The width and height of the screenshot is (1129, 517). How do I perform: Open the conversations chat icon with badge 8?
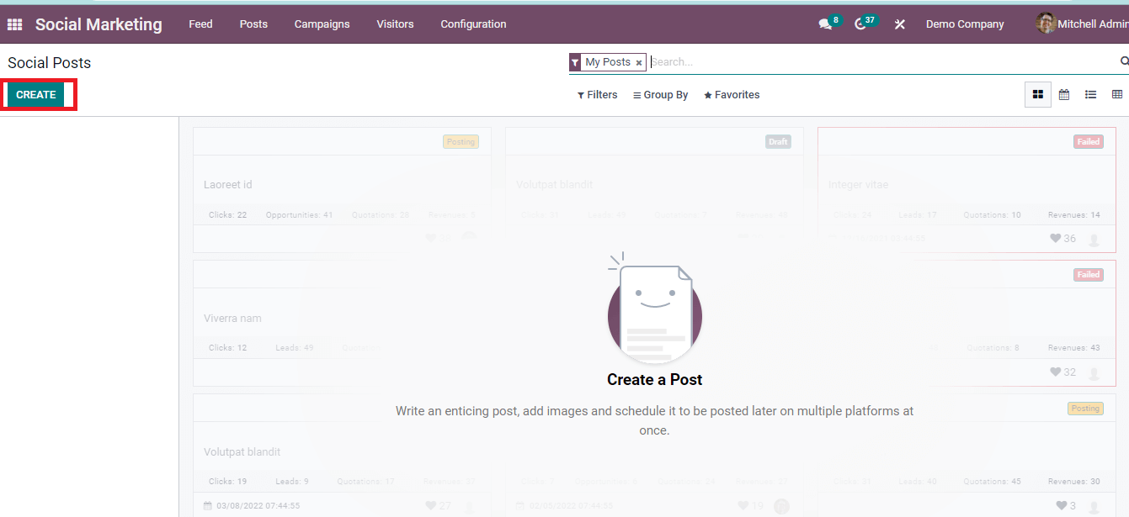point(825,24)
